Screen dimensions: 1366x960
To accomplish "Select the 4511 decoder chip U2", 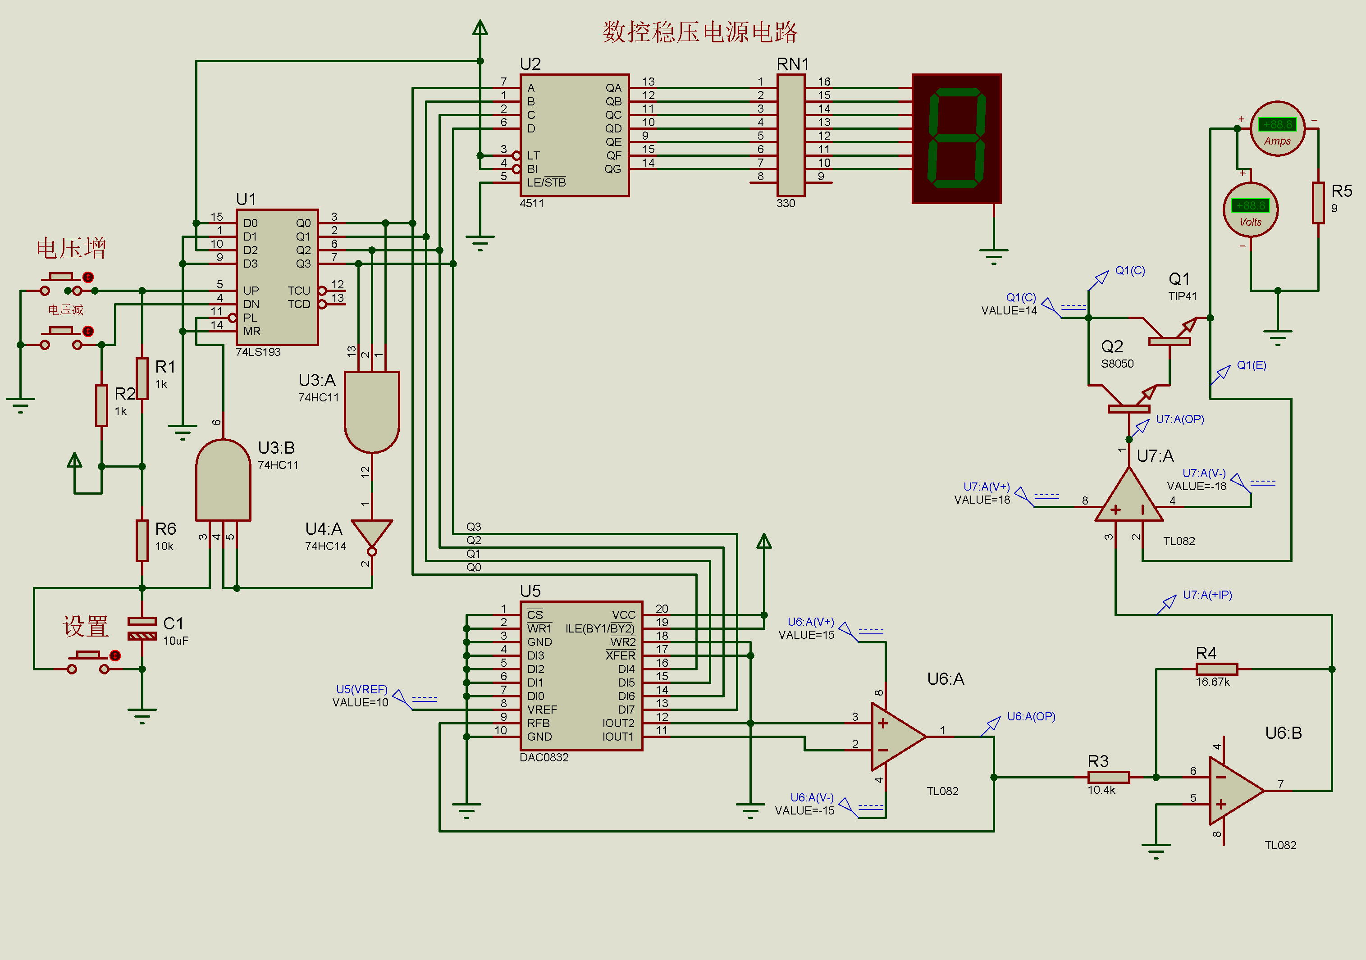I will pos(574,135).
